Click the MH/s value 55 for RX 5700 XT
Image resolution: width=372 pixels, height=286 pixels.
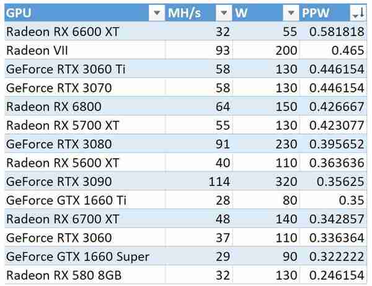(223, 125)
